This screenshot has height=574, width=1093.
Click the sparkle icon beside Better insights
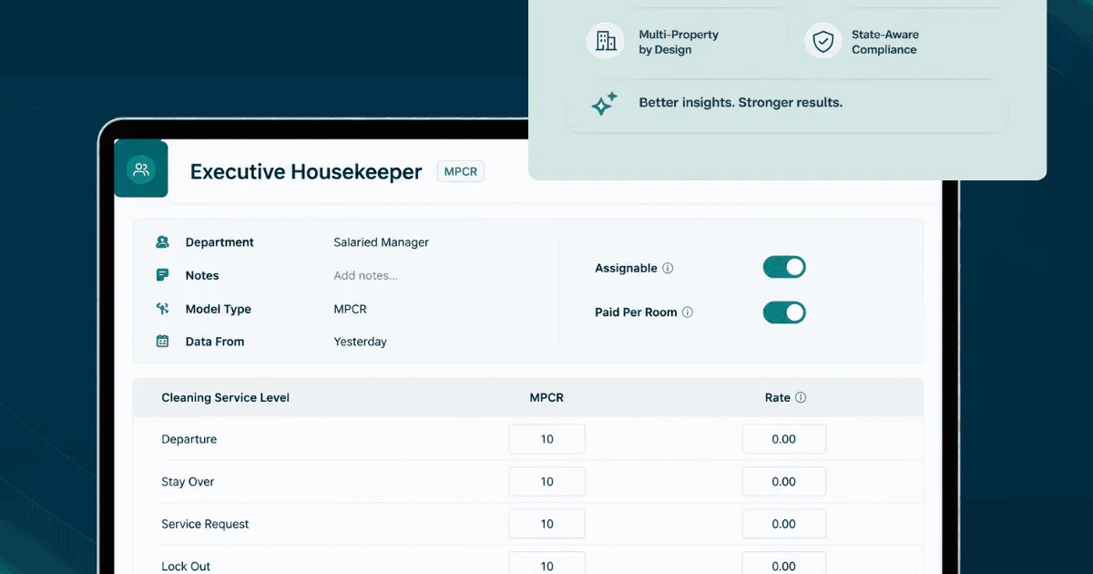pos(604,103)
